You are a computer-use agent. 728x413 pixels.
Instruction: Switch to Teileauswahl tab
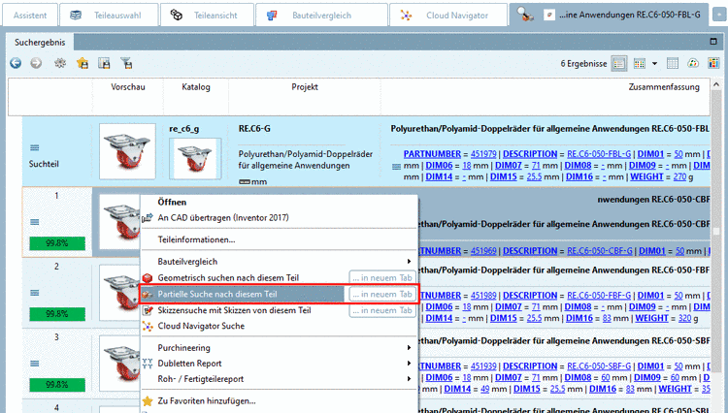coord(109,16)
